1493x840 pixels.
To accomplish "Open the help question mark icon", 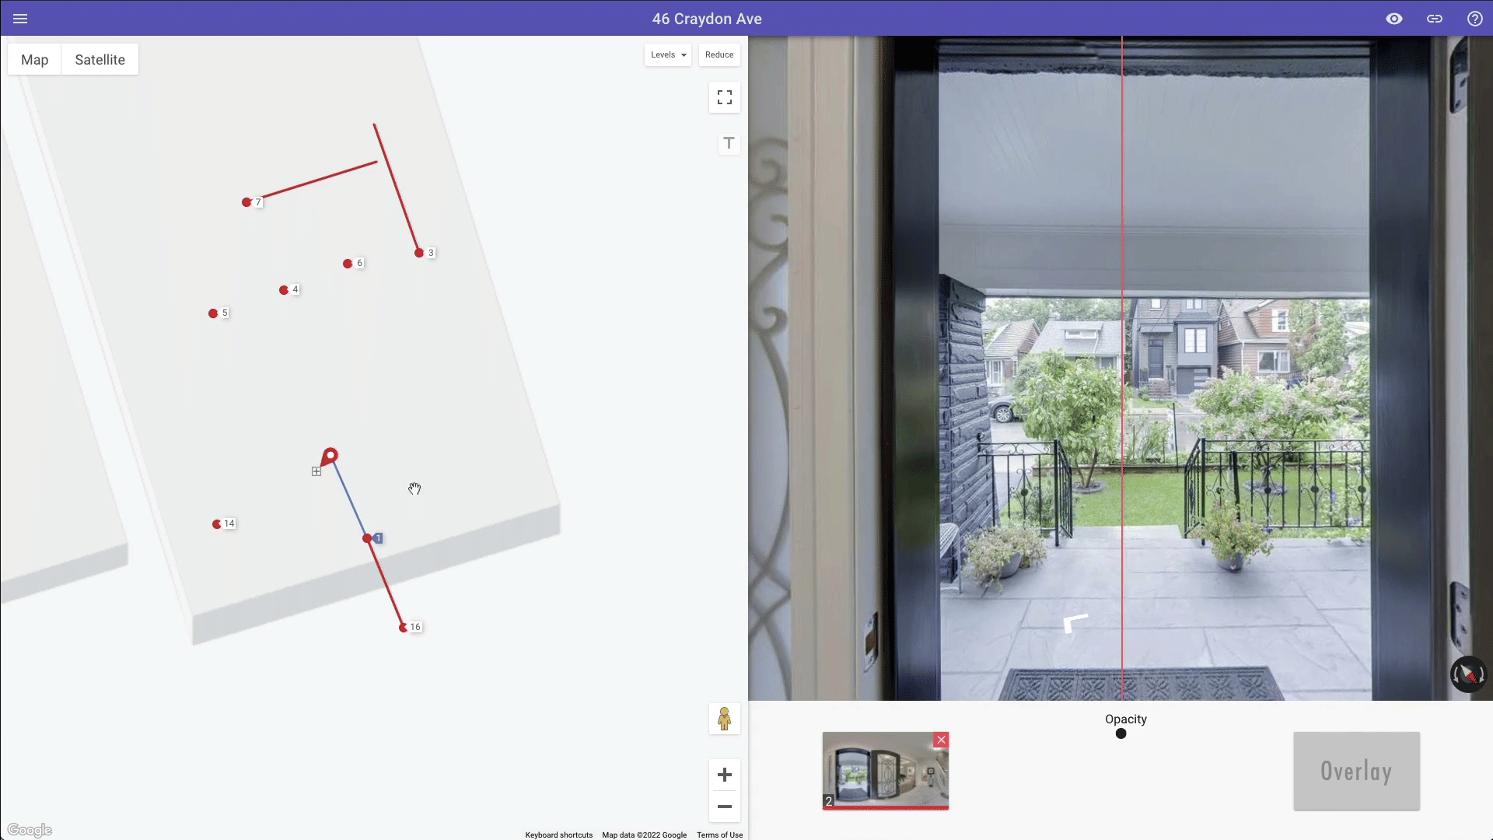I will pos(1474,19).
